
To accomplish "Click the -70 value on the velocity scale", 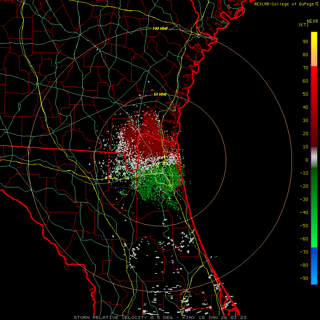I will (x=304, y=252).
